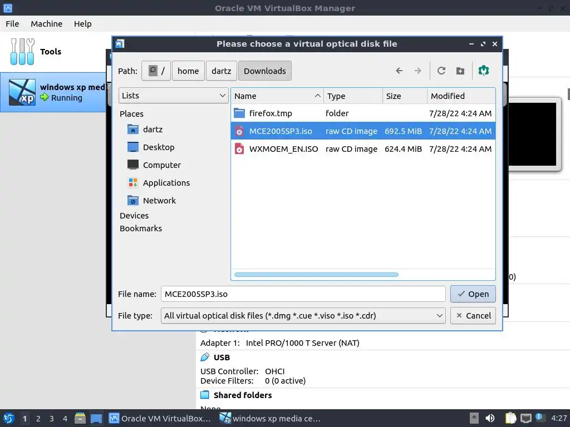This screenshot has height=427, width=570.
Task: Click the 692.5 MiB size cell
Action: pos(403,131)
